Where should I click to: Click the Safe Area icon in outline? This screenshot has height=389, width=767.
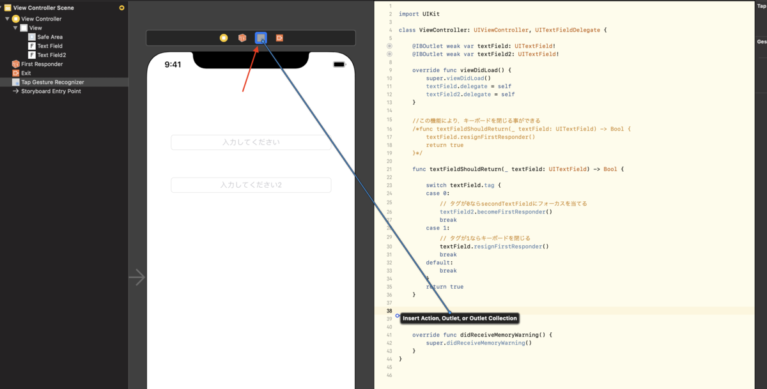point(32,37)
